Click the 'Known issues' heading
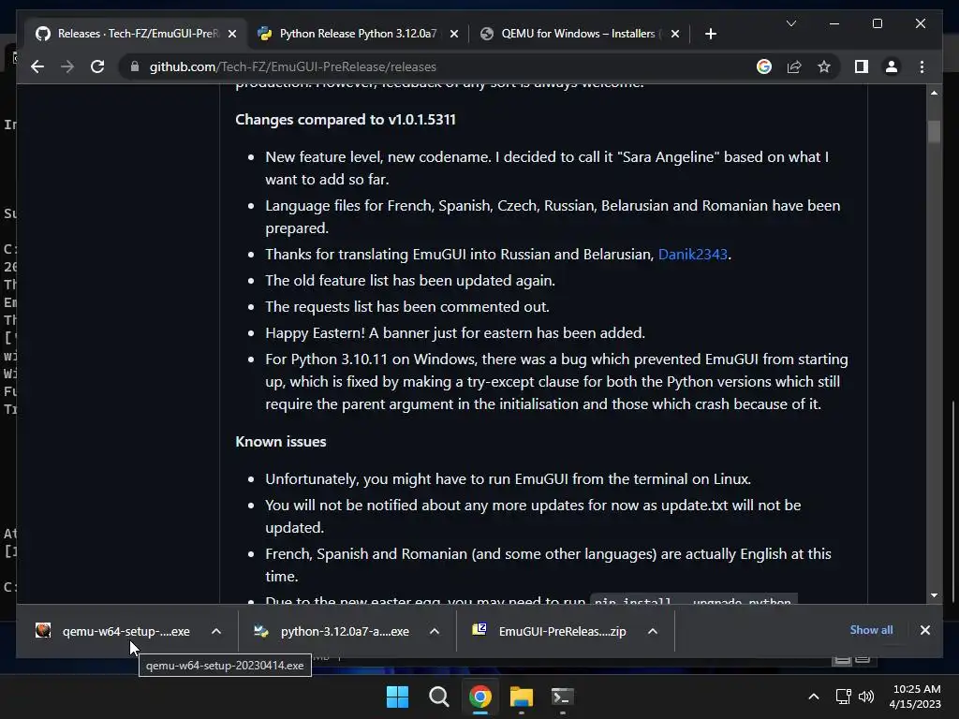The image size is (959, 719). tap(281, 442)
